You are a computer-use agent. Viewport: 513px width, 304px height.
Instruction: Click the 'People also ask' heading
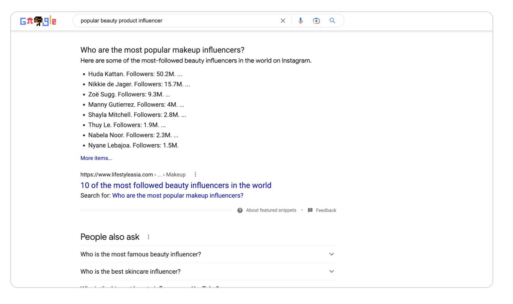pyautogui.click(x=110, y=237)
